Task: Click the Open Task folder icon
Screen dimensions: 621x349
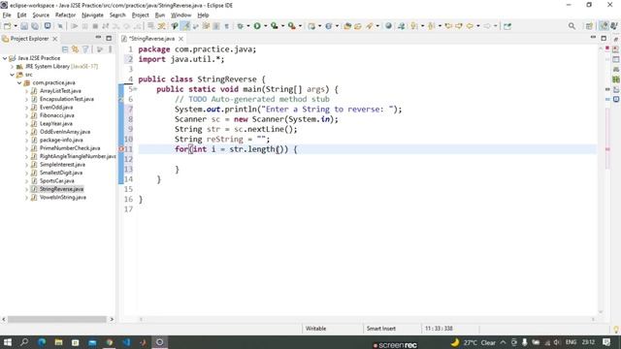Action: coord(358,26)
